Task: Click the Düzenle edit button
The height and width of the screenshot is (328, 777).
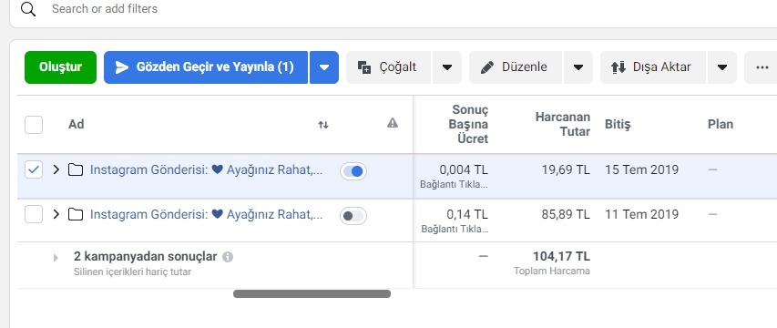Action: coord(516,67)
